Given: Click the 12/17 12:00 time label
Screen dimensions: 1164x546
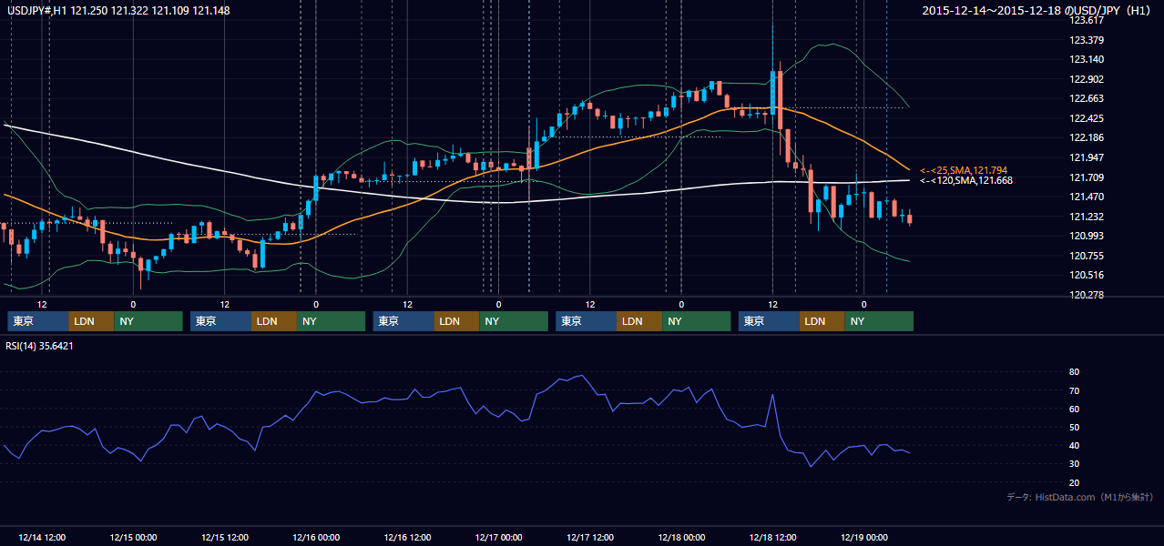Looking at the screenshot, I should coord(590,537).
